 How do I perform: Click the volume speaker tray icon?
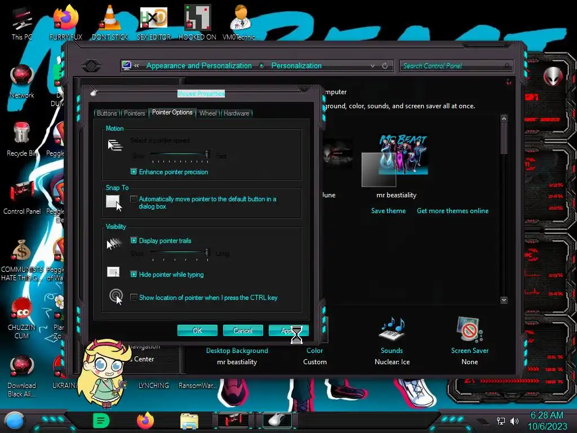(514, 421)
